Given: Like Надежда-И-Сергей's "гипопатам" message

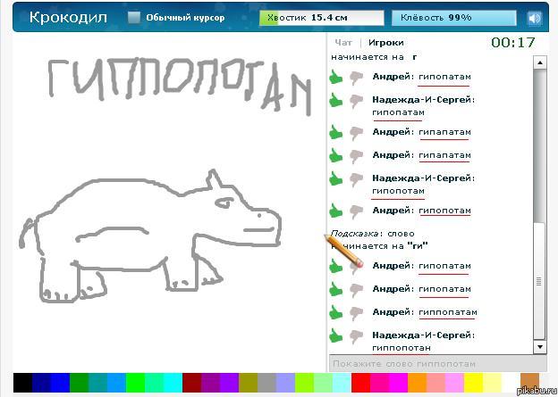Looking at the screenshot, I should pos(336,100).
